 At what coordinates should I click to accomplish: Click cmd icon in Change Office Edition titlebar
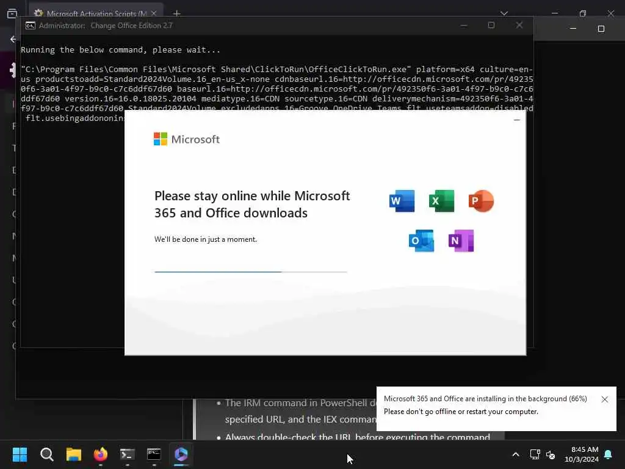click(x=31, y=26)
